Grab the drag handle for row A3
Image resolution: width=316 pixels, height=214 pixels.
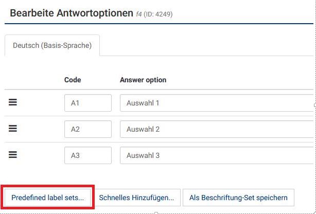[13, 154]
